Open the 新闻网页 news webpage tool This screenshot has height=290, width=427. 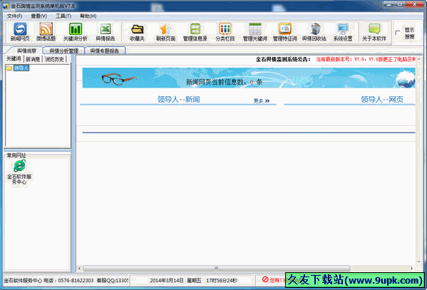pyautogui.click(x=20, y=32)
